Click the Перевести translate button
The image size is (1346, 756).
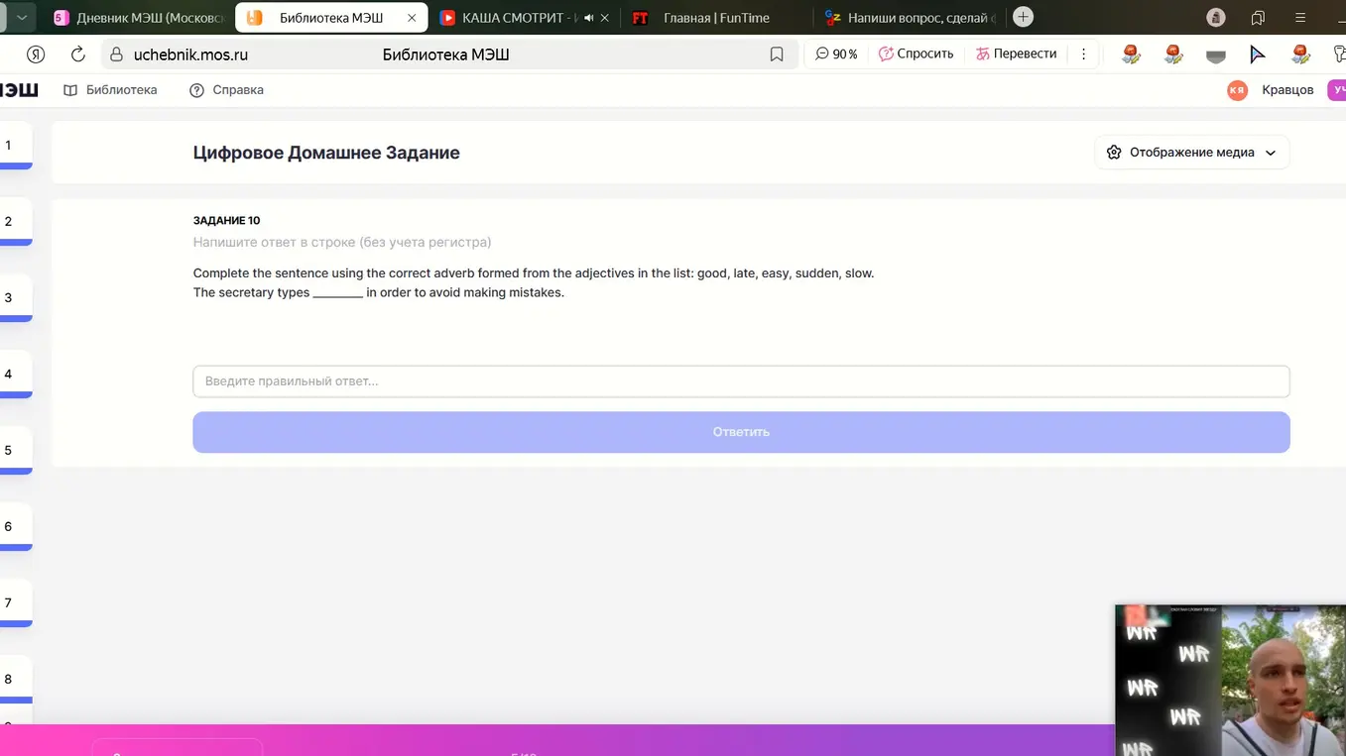[1017, 54]
